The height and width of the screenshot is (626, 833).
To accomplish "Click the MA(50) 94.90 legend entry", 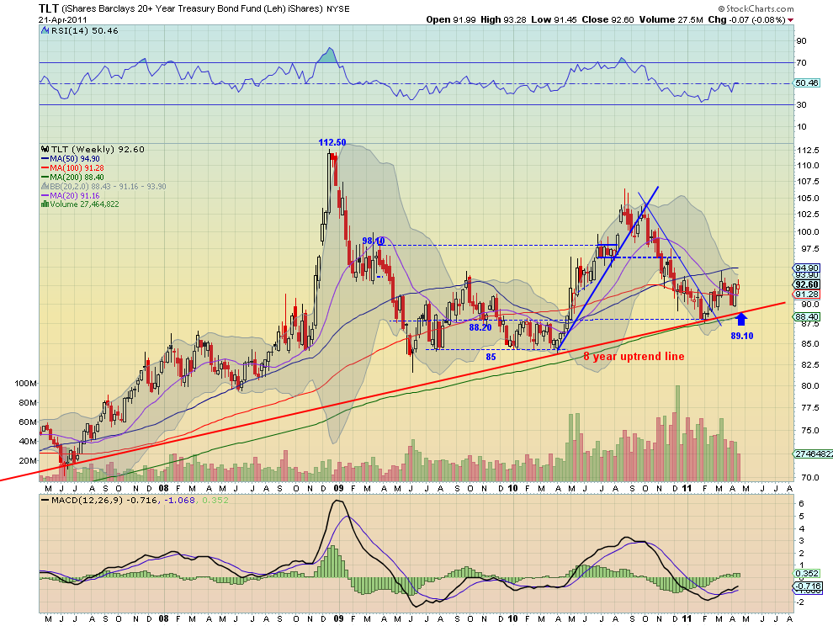I will pos(74,159).
